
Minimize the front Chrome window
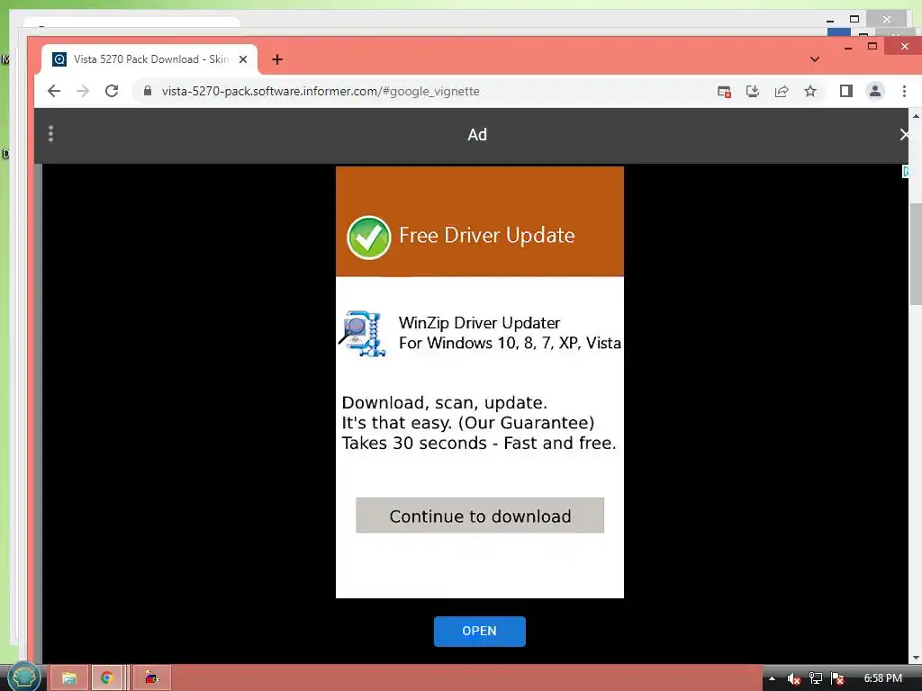848,47
